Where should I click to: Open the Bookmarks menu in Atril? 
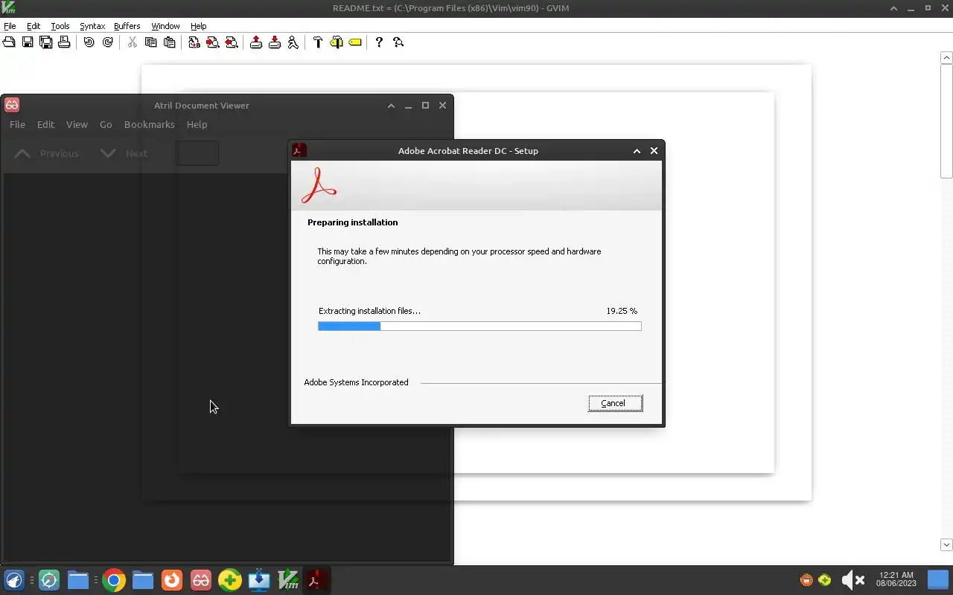coord(150,124)
